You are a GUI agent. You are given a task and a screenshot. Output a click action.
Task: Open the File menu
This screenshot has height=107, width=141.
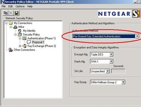(4, 7)
